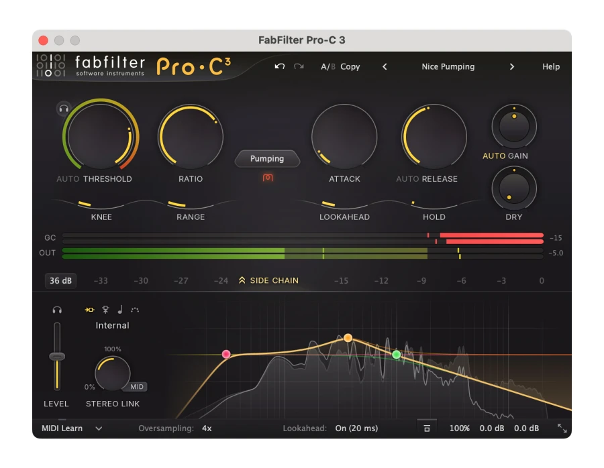Click the FabFilter logo icon
This screenshot has height=468, width=604.
pos(51,66)
